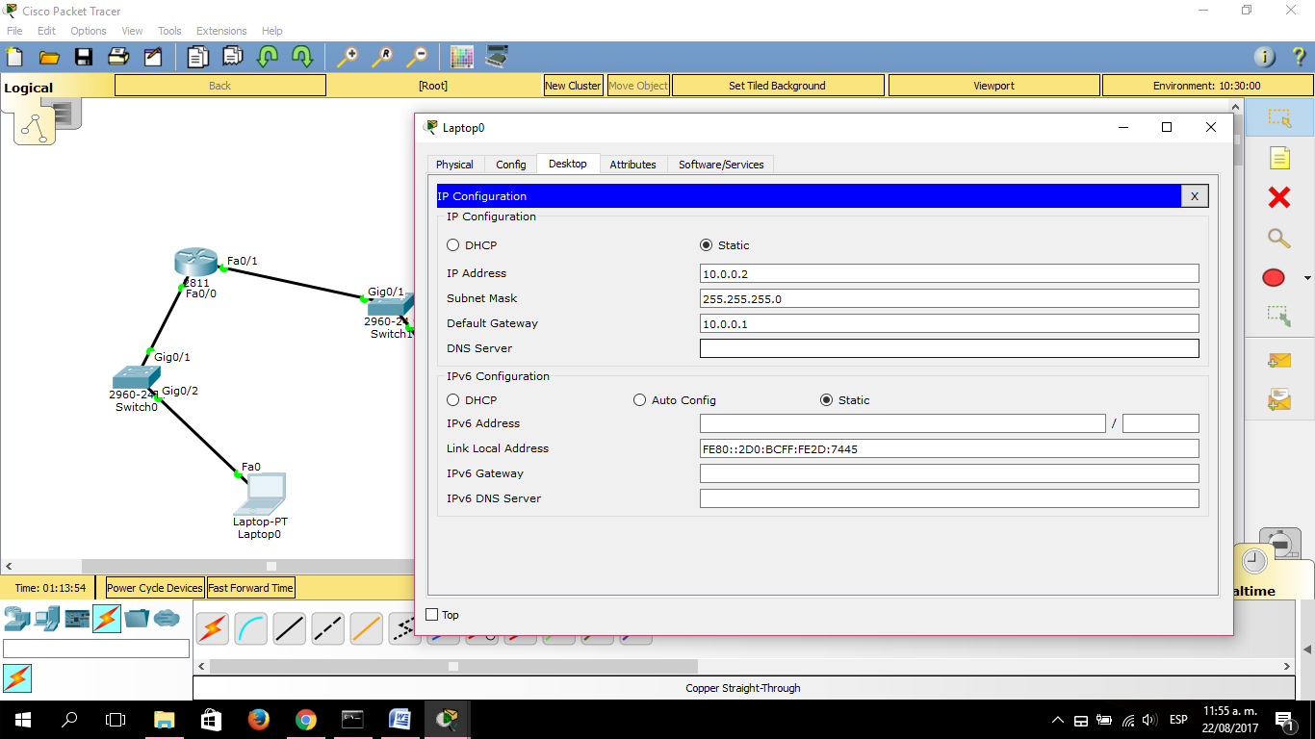Select the IPv6 Static radio button
Screen dimensions: 1315x739
pyautogui.click(x=826, y=400)
